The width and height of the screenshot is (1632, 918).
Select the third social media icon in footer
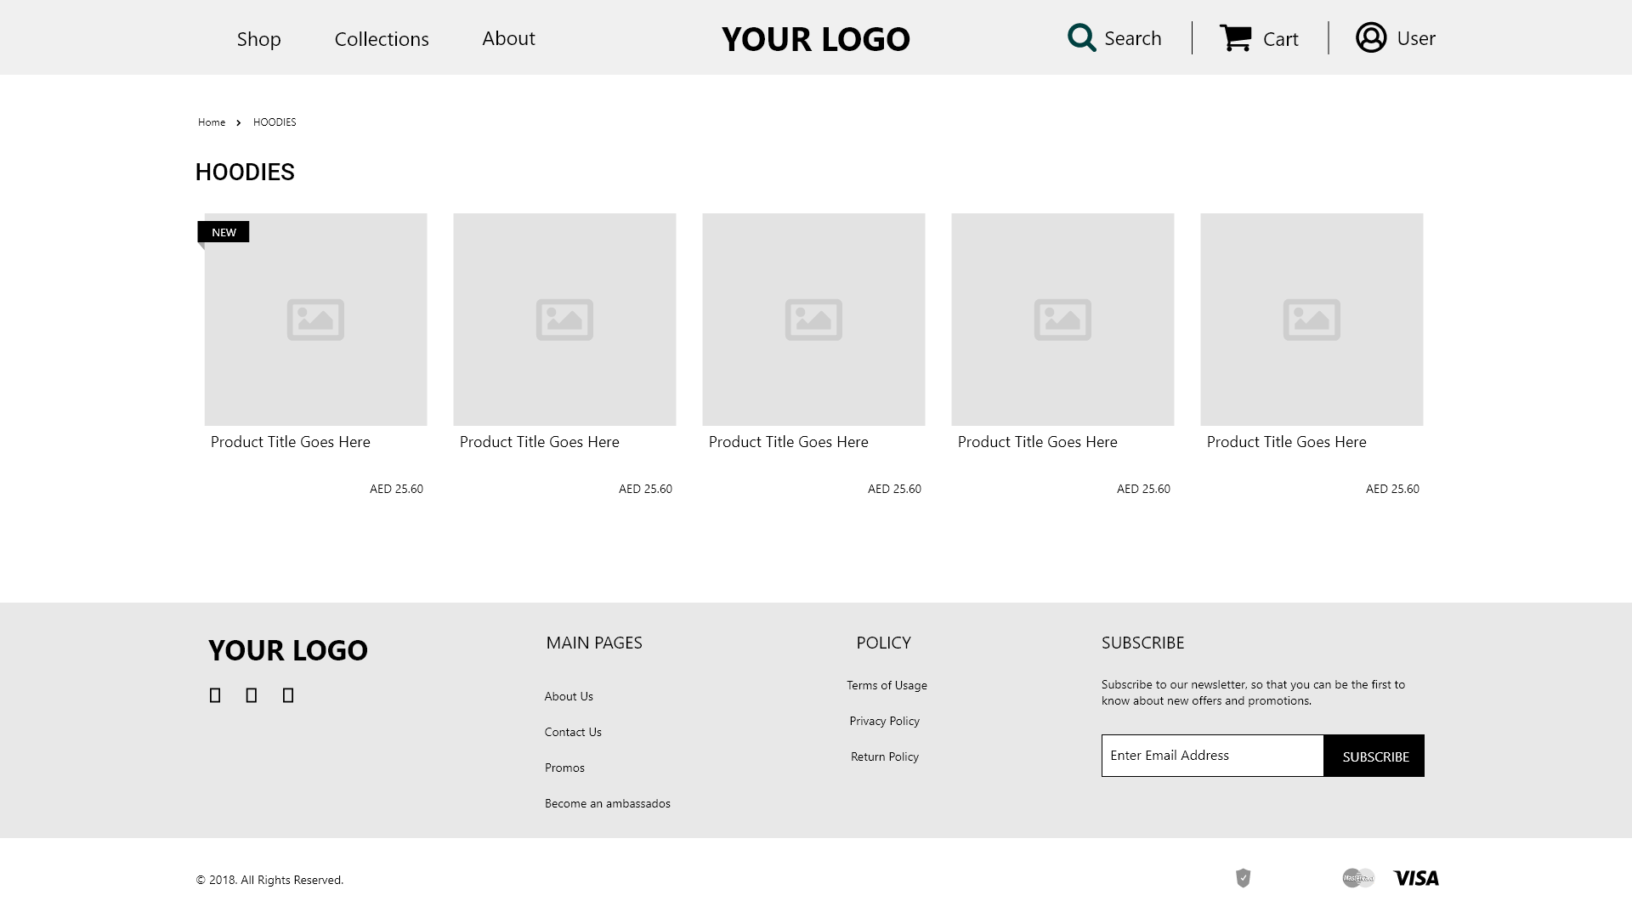point(287,694)
